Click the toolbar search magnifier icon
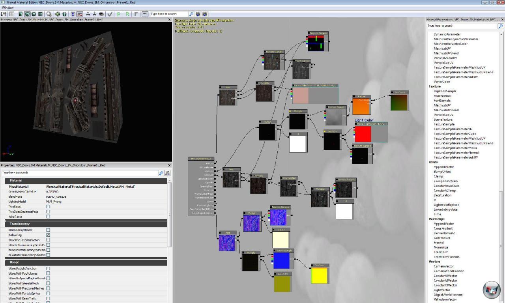This screenshot has height=303, width=505. (191, 14)
